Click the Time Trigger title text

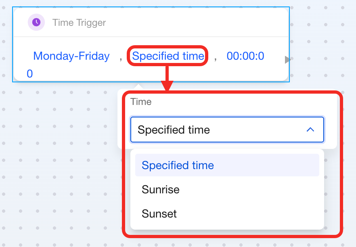(79, 23)
